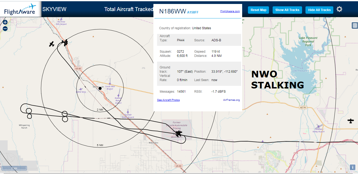
Task: Click Lake Pleasant Regional Park label
Action: (308, 41)
